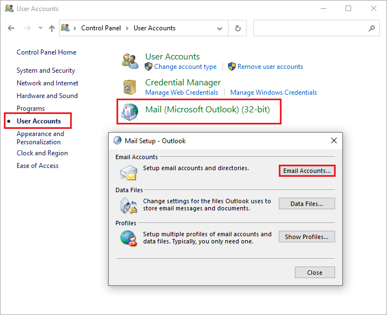Open Appearance and Personalization
Screen dimensions: 387x315
click(x=40, y=138)
